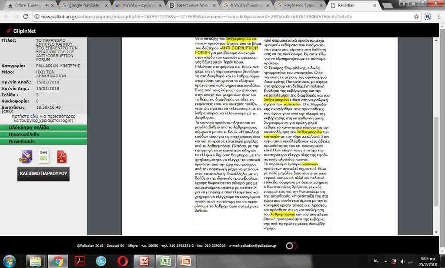Launch Opera browser from taskbar

[123, 261]
